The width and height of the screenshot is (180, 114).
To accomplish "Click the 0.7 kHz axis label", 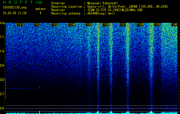I will coord(2,94).
